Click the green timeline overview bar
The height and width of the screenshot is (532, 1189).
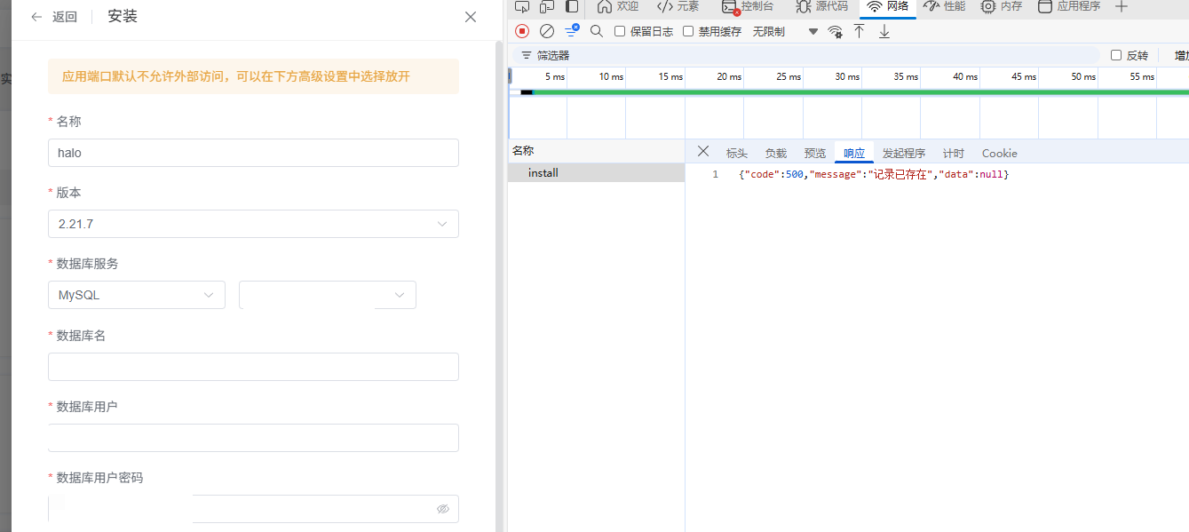pos(860,91)
